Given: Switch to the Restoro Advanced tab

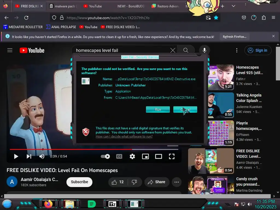Looking at the screenshot, I should pos(165,6).
